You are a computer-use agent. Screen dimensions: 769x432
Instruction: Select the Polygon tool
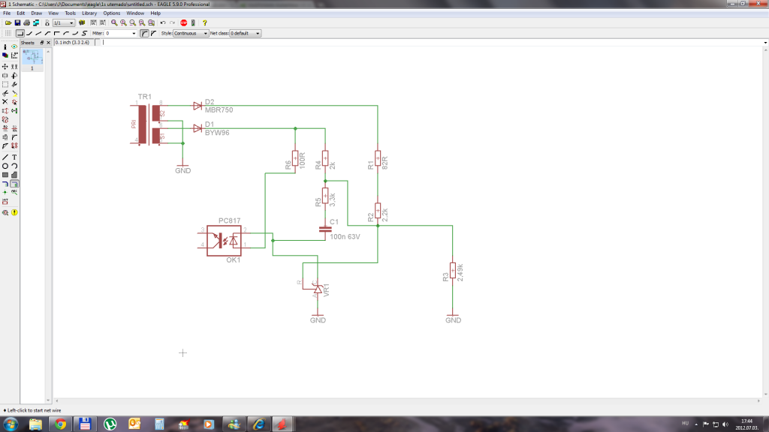(14, 175)
